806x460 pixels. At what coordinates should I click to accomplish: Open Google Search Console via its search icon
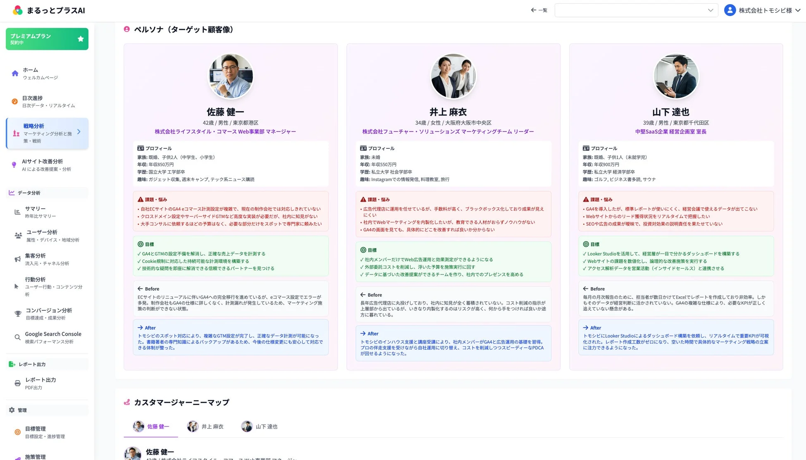(17, 337)
